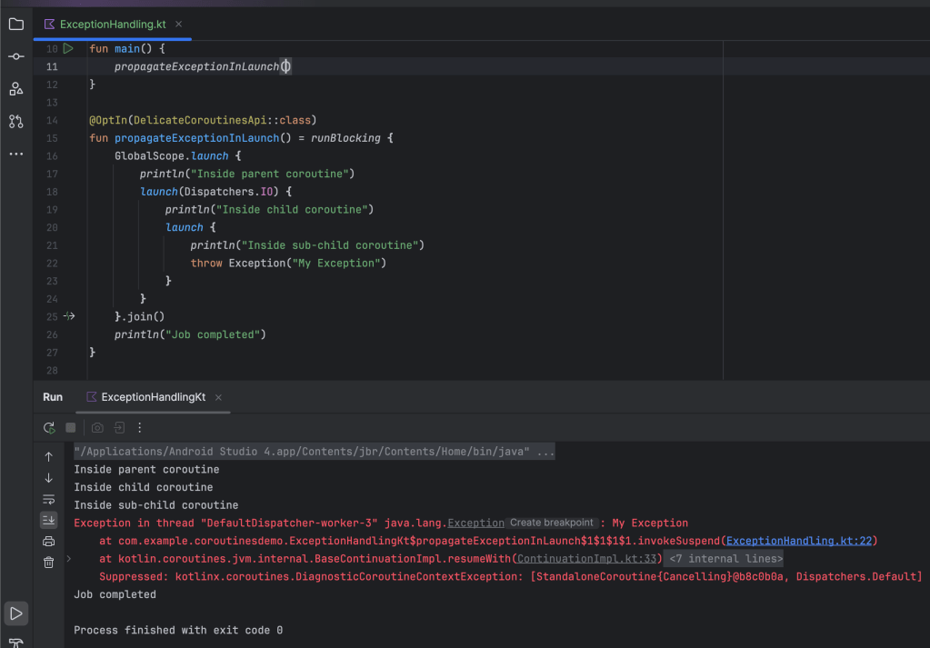The height and width of the screenshot is (648, 930).
Task: Select the ExceptionHandling.kt editor tab
Action: pyautogui.click(x=112, y=25)
